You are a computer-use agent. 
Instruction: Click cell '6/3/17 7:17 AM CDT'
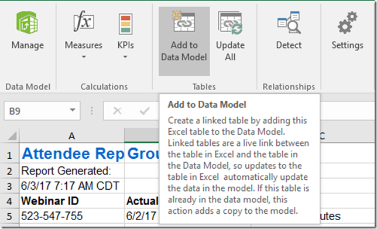71,186
